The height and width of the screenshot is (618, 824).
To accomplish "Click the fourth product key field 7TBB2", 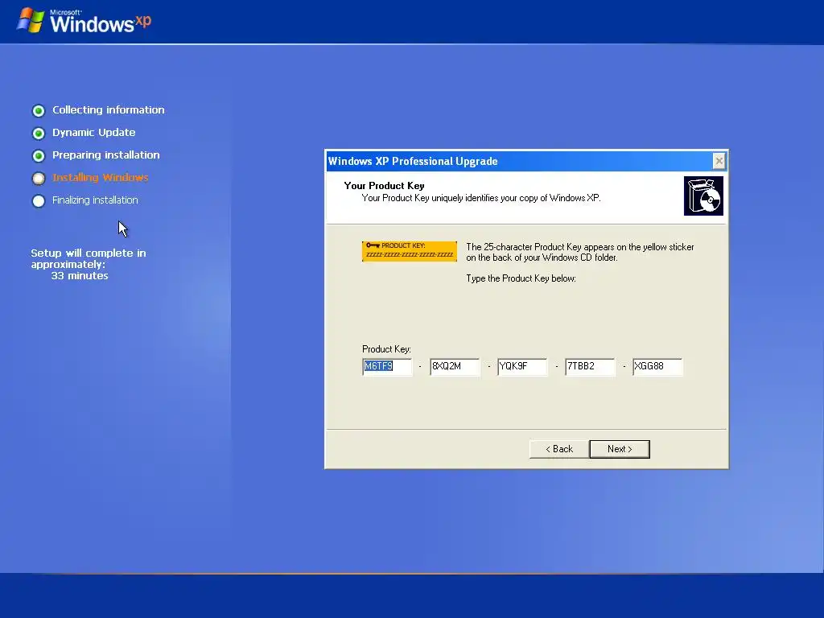I will 590,366.
